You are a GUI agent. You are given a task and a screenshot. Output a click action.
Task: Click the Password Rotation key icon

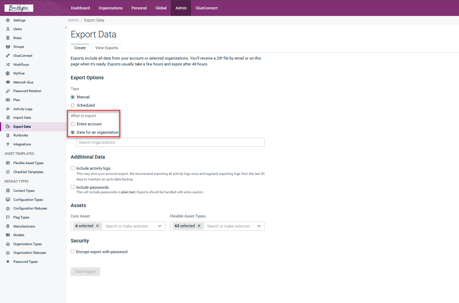(x=8, y=91)
